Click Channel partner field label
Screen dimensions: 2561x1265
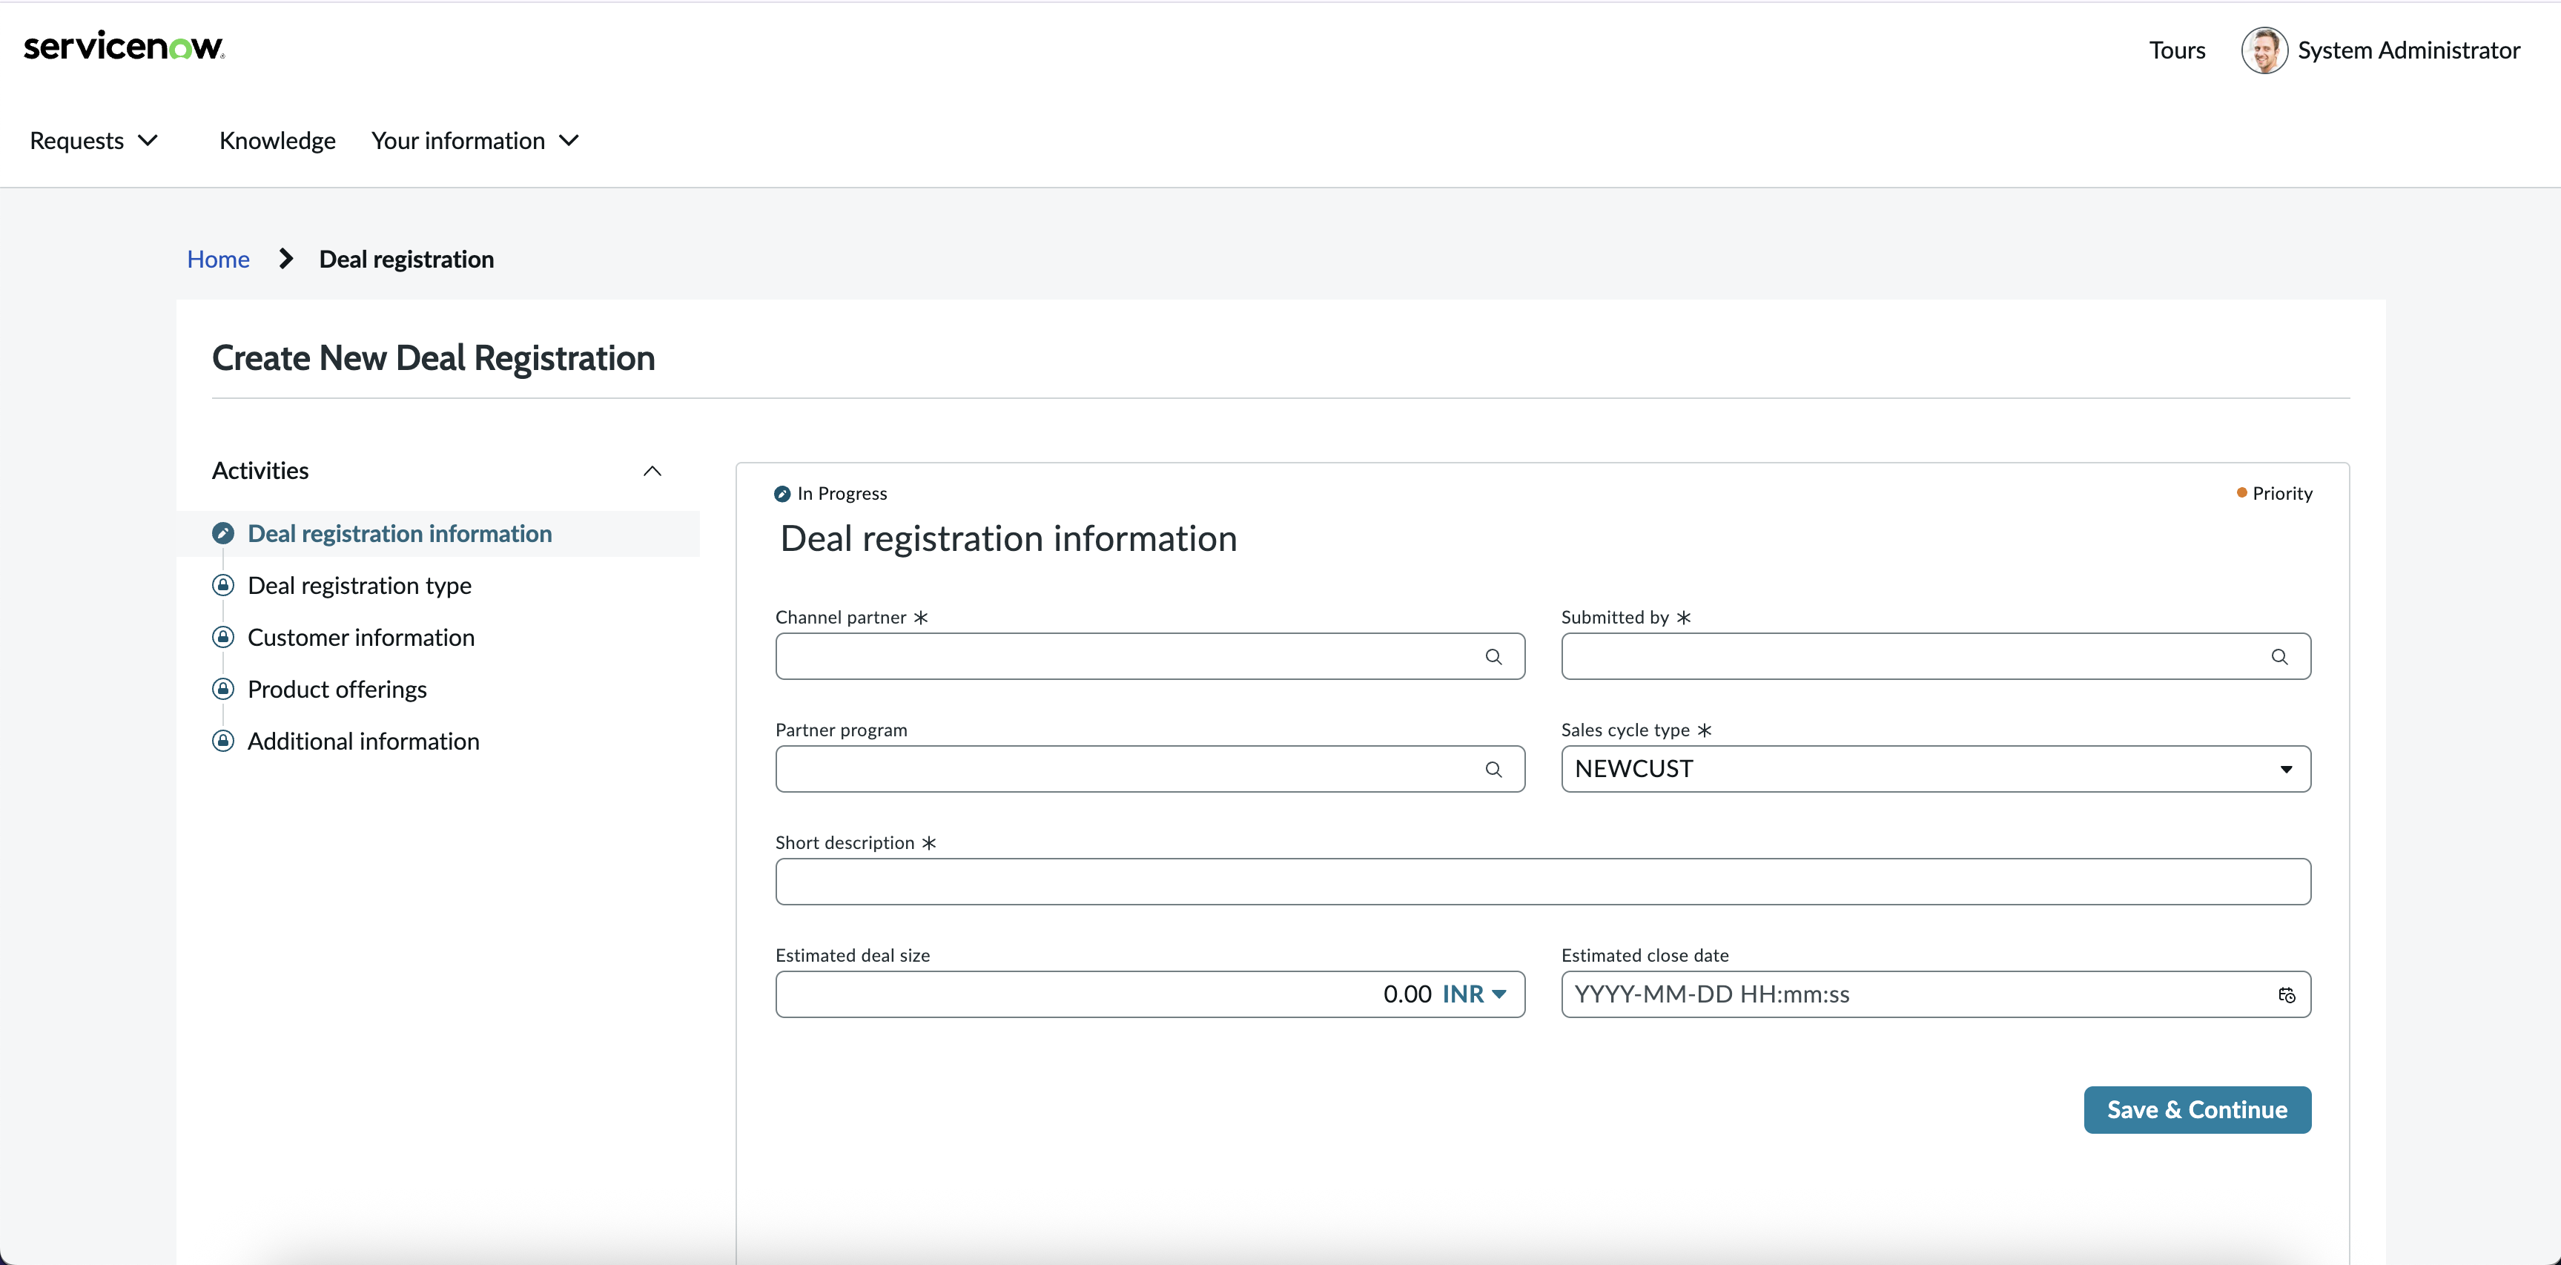point(840,617)
